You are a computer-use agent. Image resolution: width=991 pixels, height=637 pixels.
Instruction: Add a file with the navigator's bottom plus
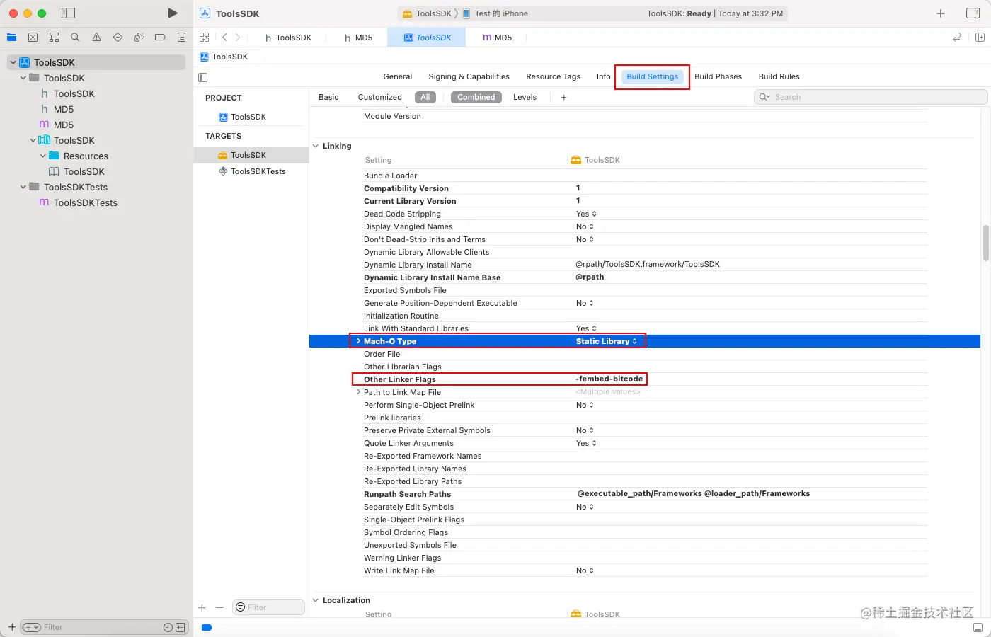pos(12,627)
